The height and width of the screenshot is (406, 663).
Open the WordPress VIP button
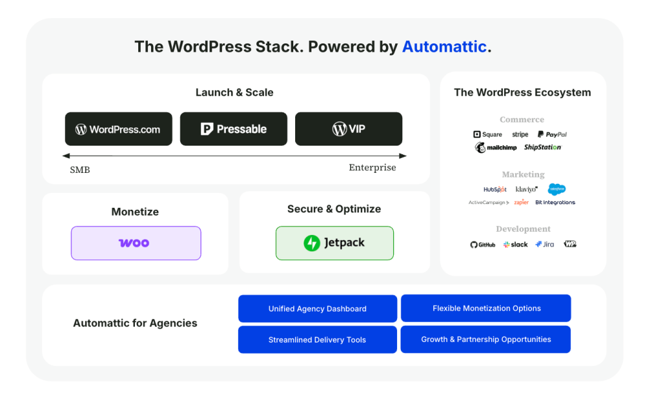pyautogui.click(x=348, y=129)
